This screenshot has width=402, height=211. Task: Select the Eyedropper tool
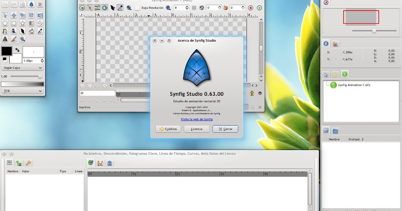click(x=40, y=31)
